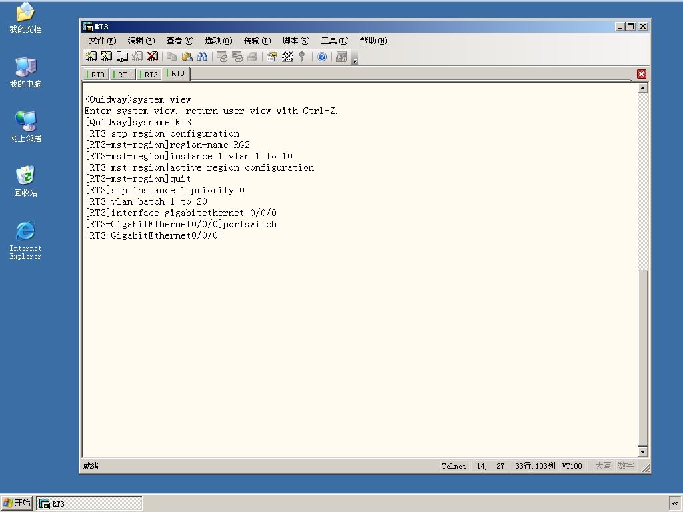The image size is (683, 512).
Task: Click 'Telnet' in the status bar
Action: [454, 466]
